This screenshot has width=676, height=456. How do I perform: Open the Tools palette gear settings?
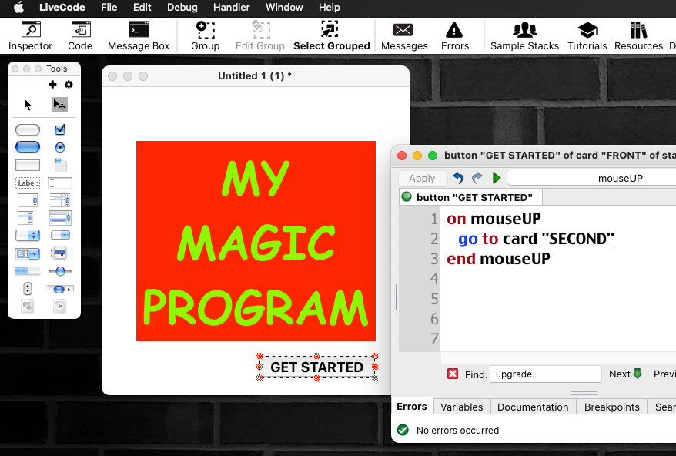69,85
